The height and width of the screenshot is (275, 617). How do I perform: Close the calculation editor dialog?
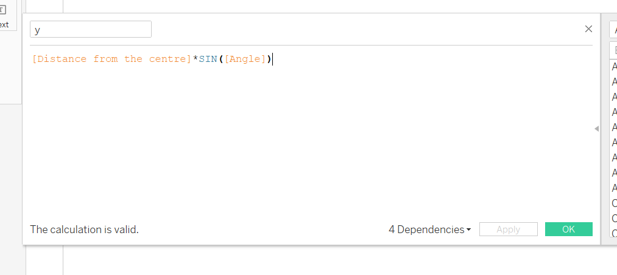588,29
